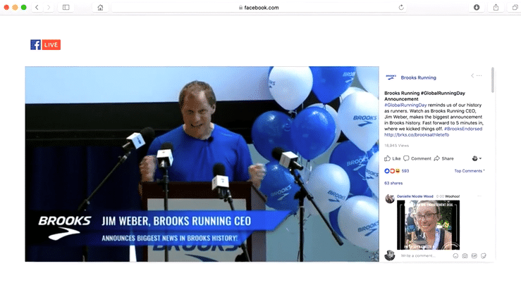This screenshot has height=292, width=521.
Task: Click the Facebook Live logo
Action: [x=46, y=45]
